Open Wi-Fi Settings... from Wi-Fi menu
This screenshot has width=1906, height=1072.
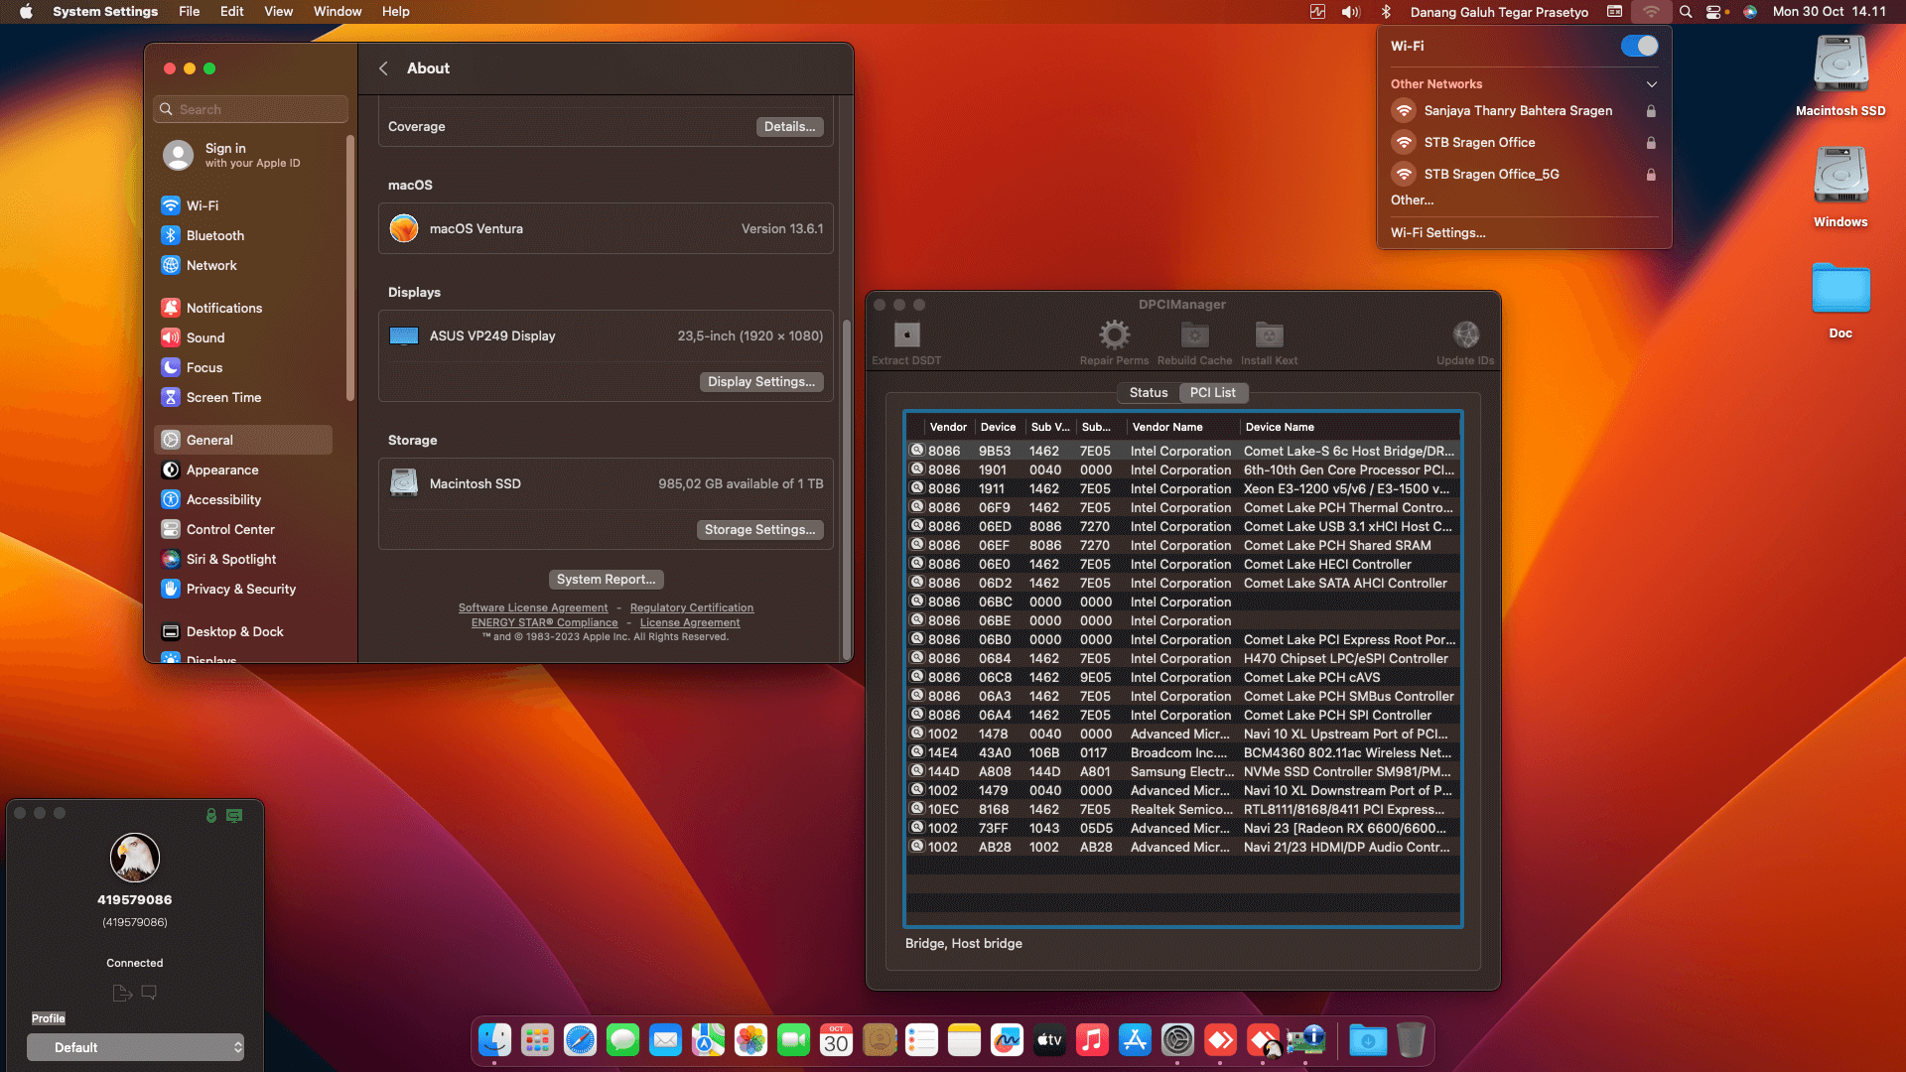[x=1437, y=233]
